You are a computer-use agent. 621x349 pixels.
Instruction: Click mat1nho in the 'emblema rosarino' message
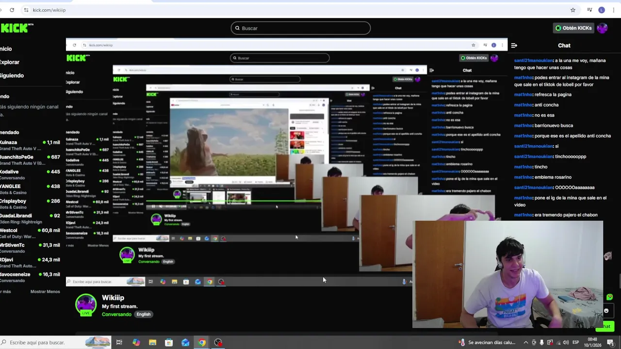click(x=523, y=177)
